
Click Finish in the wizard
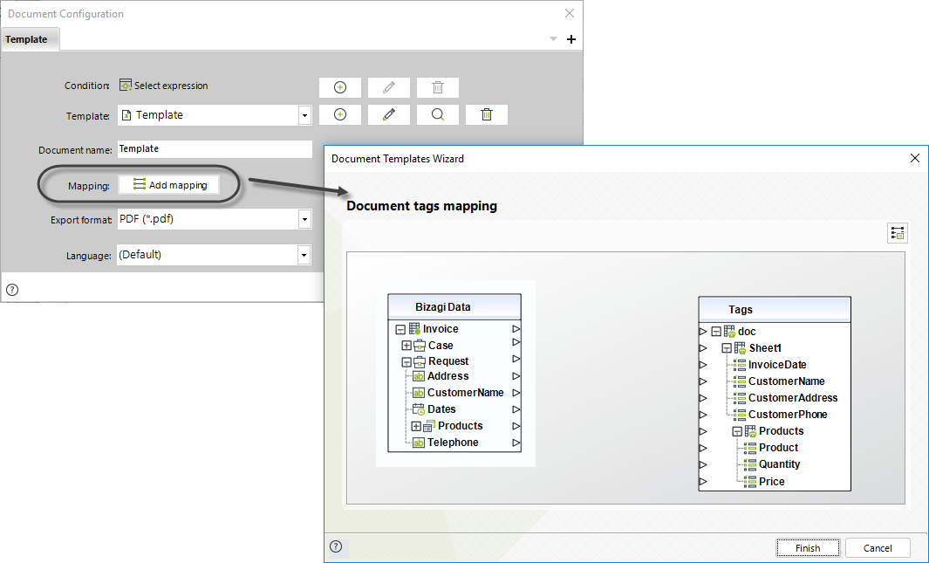point(808,548)
